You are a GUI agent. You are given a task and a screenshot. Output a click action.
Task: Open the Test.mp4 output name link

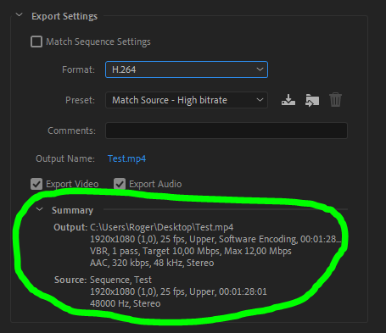126,158
